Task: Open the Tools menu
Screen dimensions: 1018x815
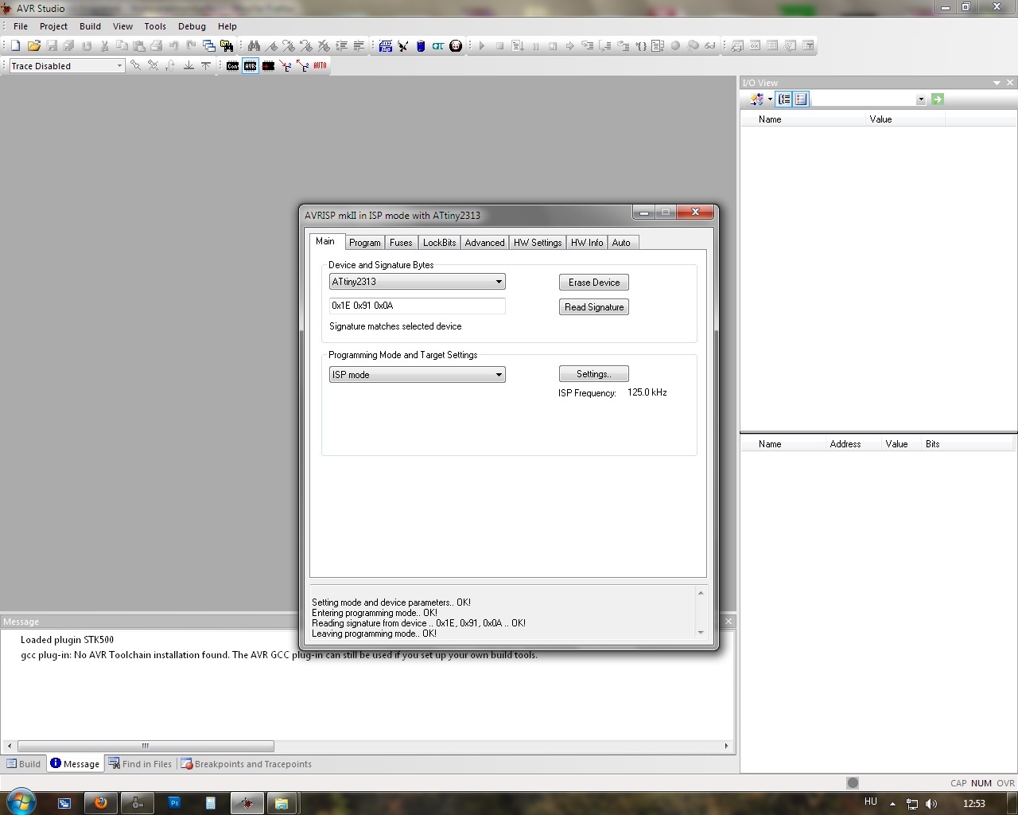Action: click(x=155, y=26)
